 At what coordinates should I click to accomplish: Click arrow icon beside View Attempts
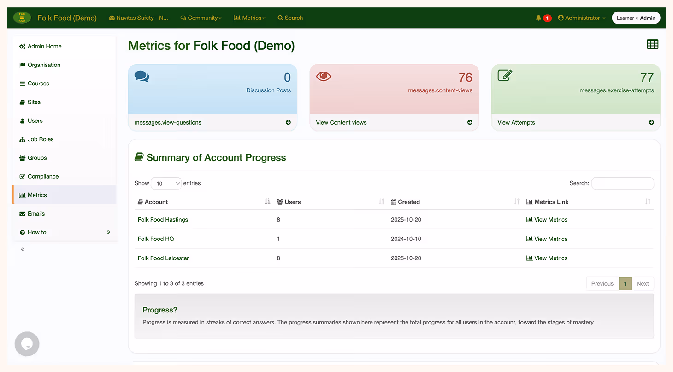click(x=651, y=122)
